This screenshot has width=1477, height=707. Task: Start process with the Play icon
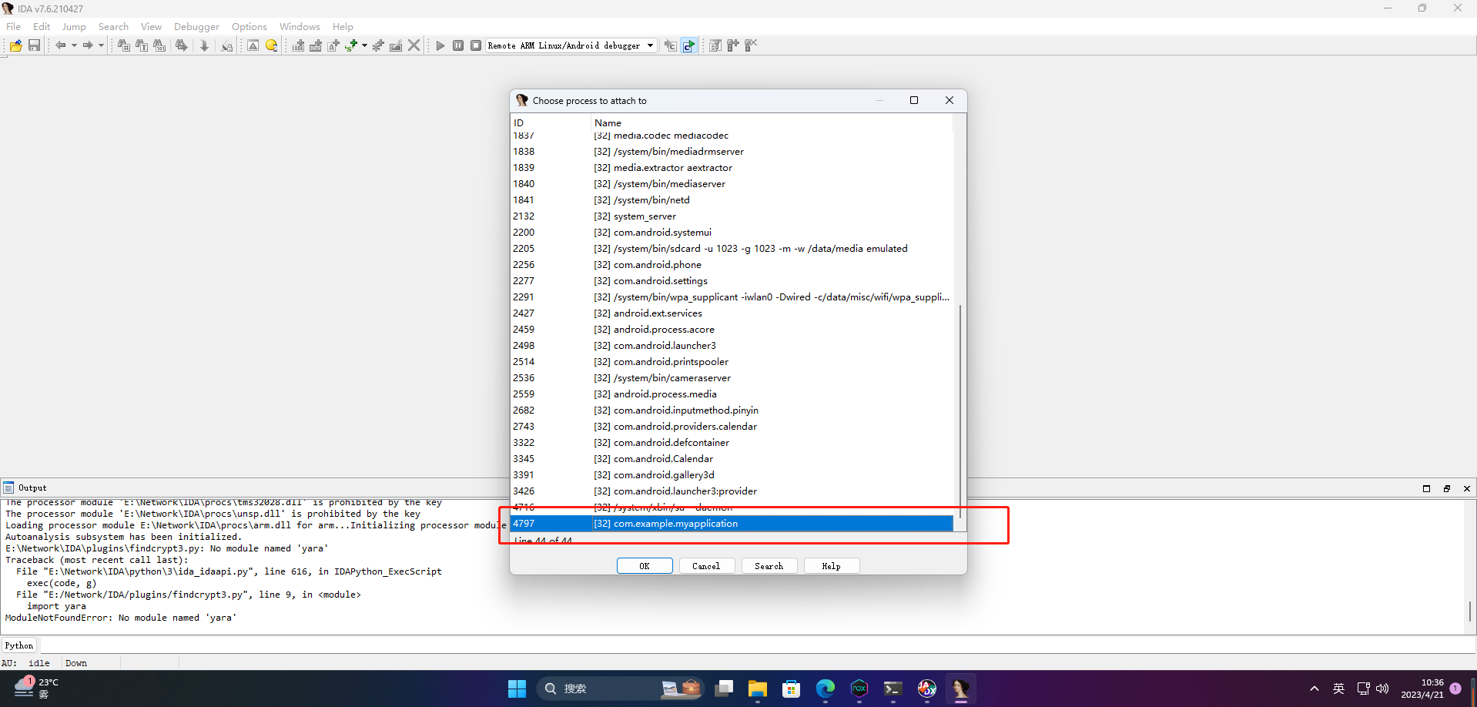[440, 45]
